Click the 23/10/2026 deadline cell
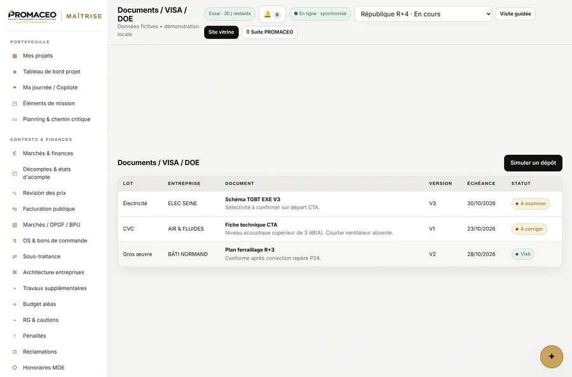The image size is (572, 377). tap(481, 228)
